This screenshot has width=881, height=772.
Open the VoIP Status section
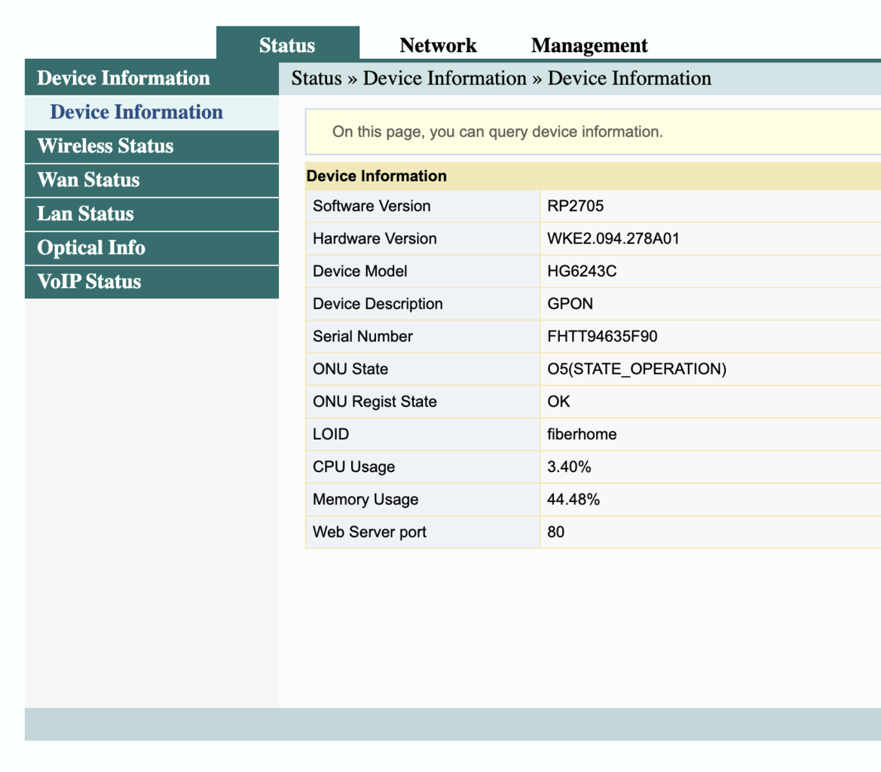point(89,282)
